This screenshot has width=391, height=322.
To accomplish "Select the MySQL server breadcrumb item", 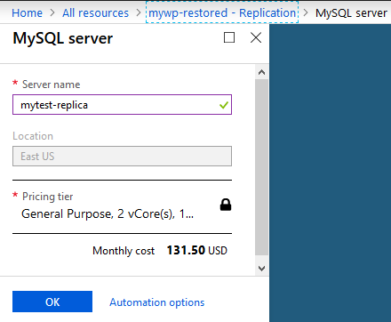I will [x=351, y=13].
